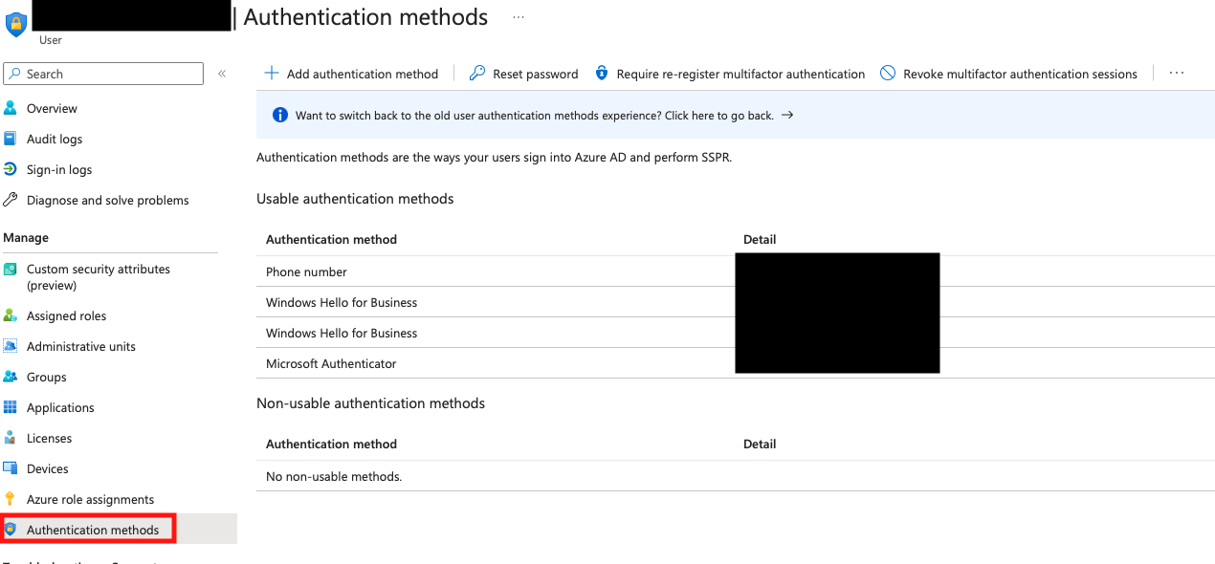This screenshot has width=1215, height=564.
Task: Select the second Windows Hello for Business row
Action: 736,333
